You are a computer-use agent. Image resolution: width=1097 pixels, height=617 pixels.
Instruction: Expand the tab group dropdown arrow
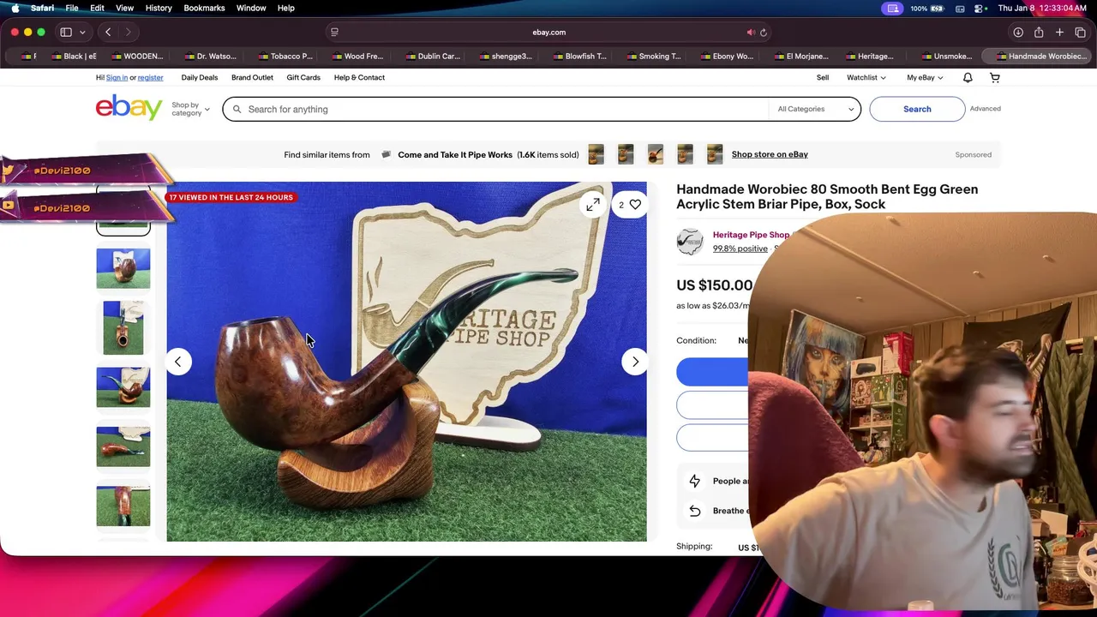click(x=82, y=33)
